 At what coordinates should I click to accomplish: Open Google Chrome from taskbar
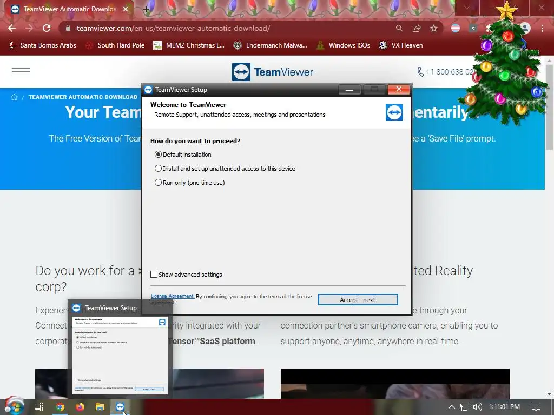click(x=60, y=407)
